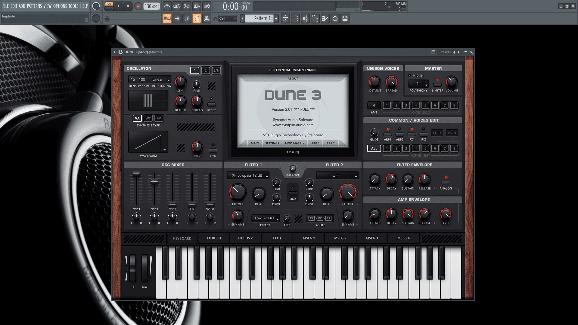Image resolution: width=578 pixels, height=325 pixels.
Task: Switch transport to PAT mode
Action: [109, 4]
